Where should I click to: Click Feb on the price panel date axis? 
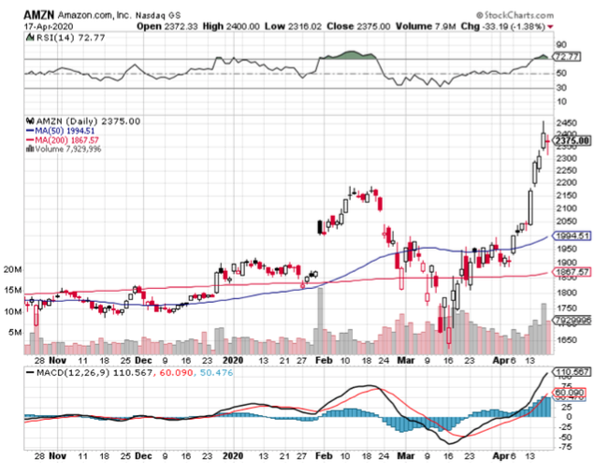(324, 360)
